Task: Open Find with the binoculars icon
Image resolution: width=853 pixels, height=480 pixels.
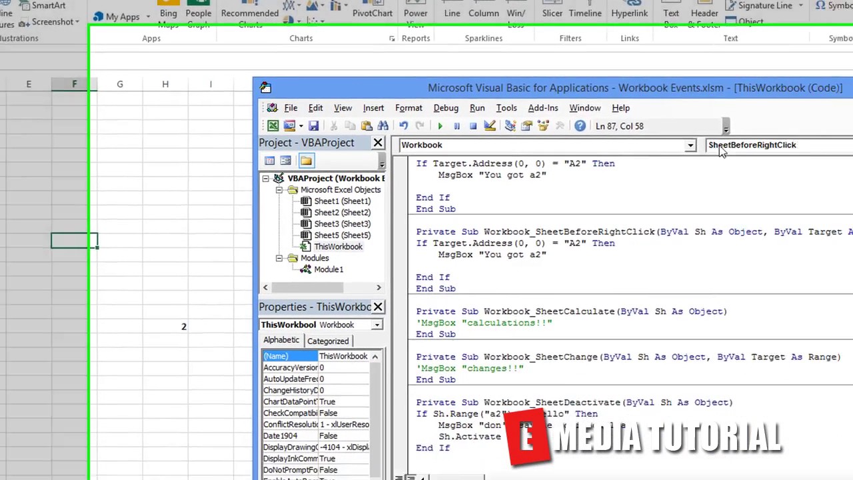Action: click(x=383, y=126)
